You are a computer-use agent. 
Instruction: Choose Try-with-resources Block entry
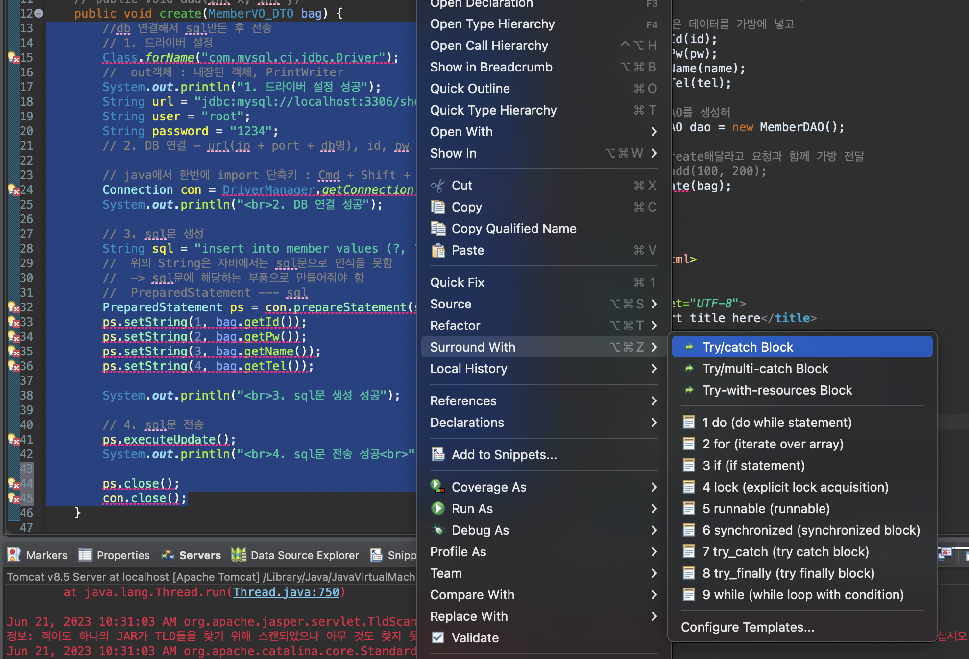(x=777, y=390)
